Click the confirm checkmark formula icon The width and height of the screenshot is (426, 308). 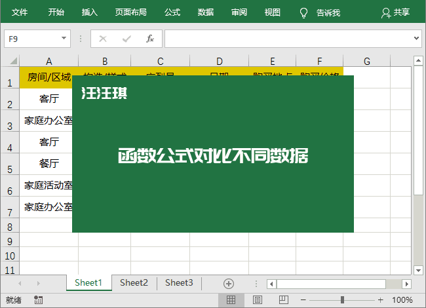click(126, 39)
